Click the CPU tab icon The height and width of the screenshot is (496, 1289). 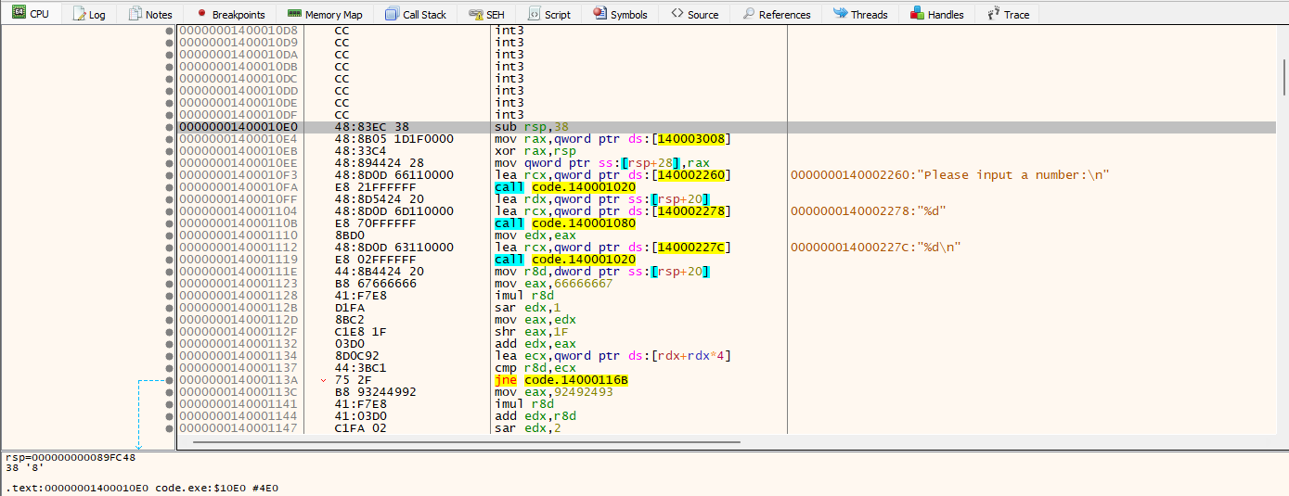(x=19, y=14)
